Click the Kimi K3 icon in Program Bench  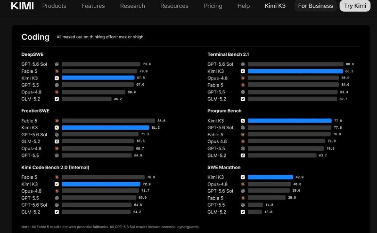click(x=243, y=121)
